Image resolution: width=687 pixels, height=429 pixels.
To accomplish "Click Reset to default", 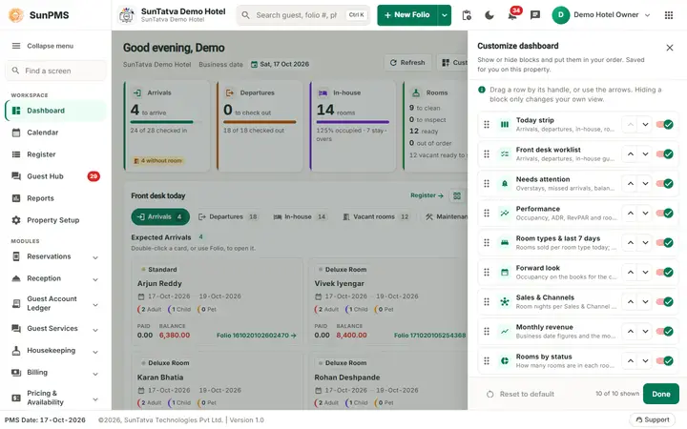I will click(521, 394).
